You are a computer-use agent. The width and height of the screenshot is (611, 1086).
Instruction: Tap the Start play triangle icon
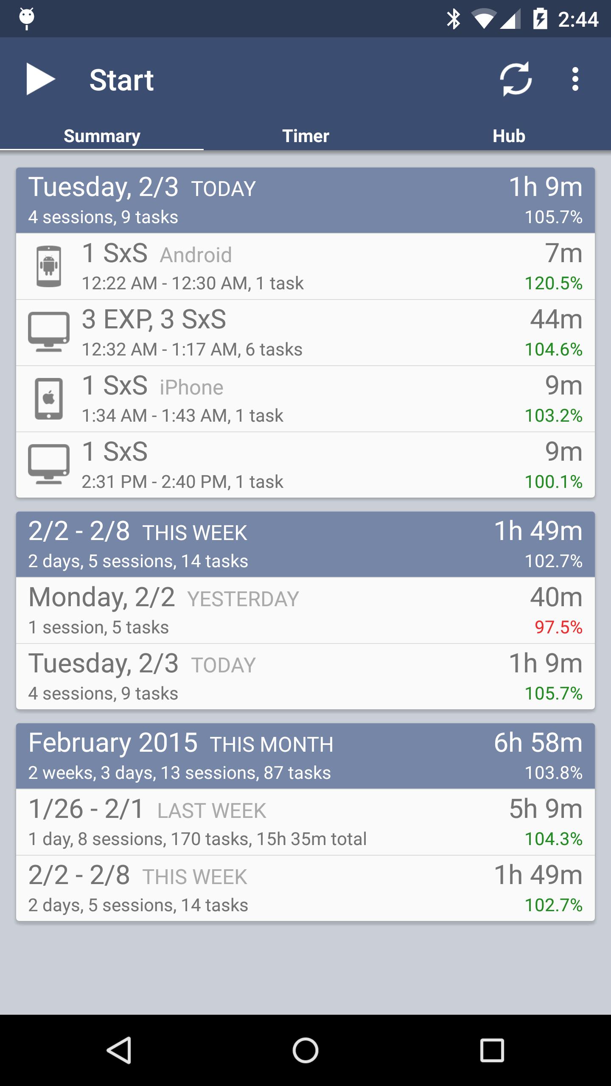coord(40,79)
